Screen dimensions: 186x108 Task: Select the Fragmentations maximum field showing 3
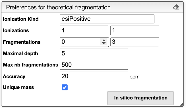click(x=135, y=42)
